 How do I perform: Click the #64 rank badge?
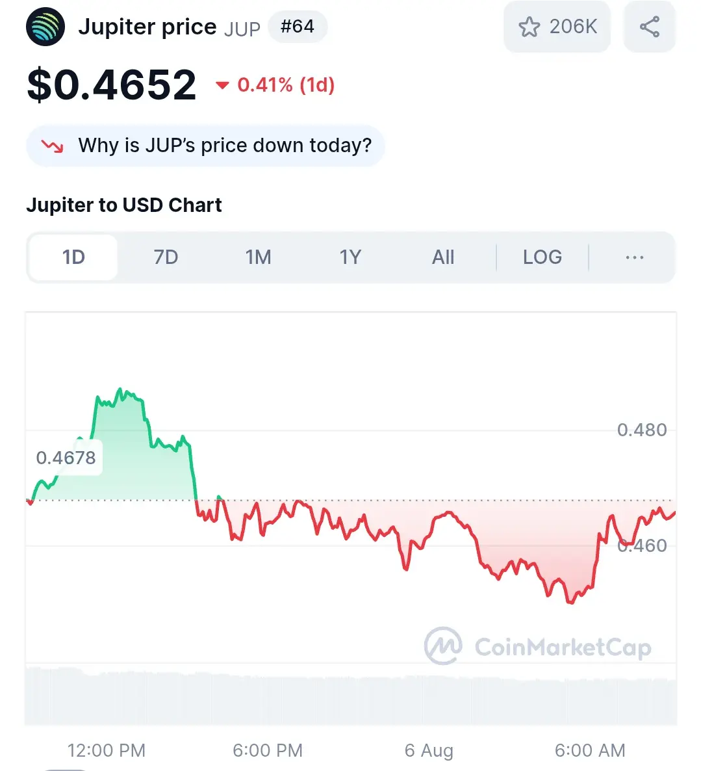[297, 27]
